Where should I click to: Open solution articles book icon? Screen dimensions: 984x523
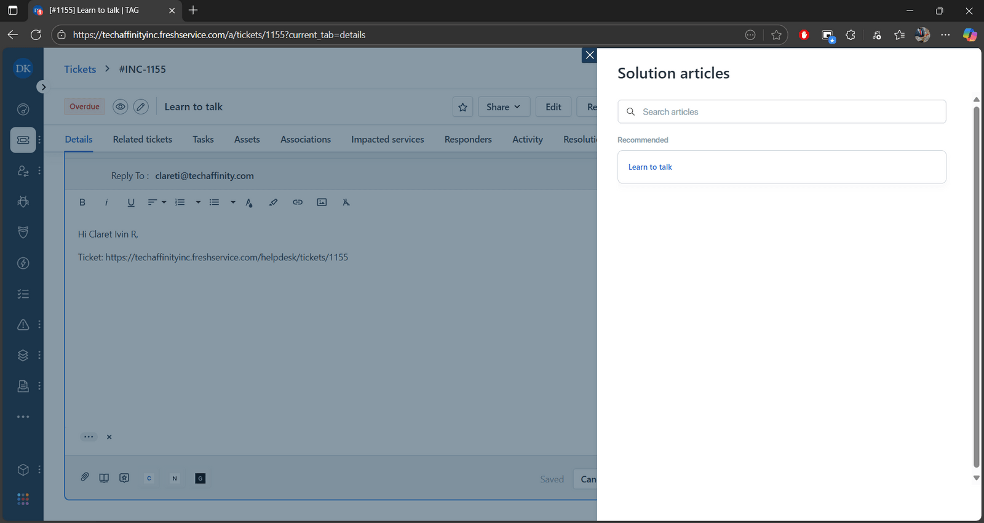[x=104, y=478]
